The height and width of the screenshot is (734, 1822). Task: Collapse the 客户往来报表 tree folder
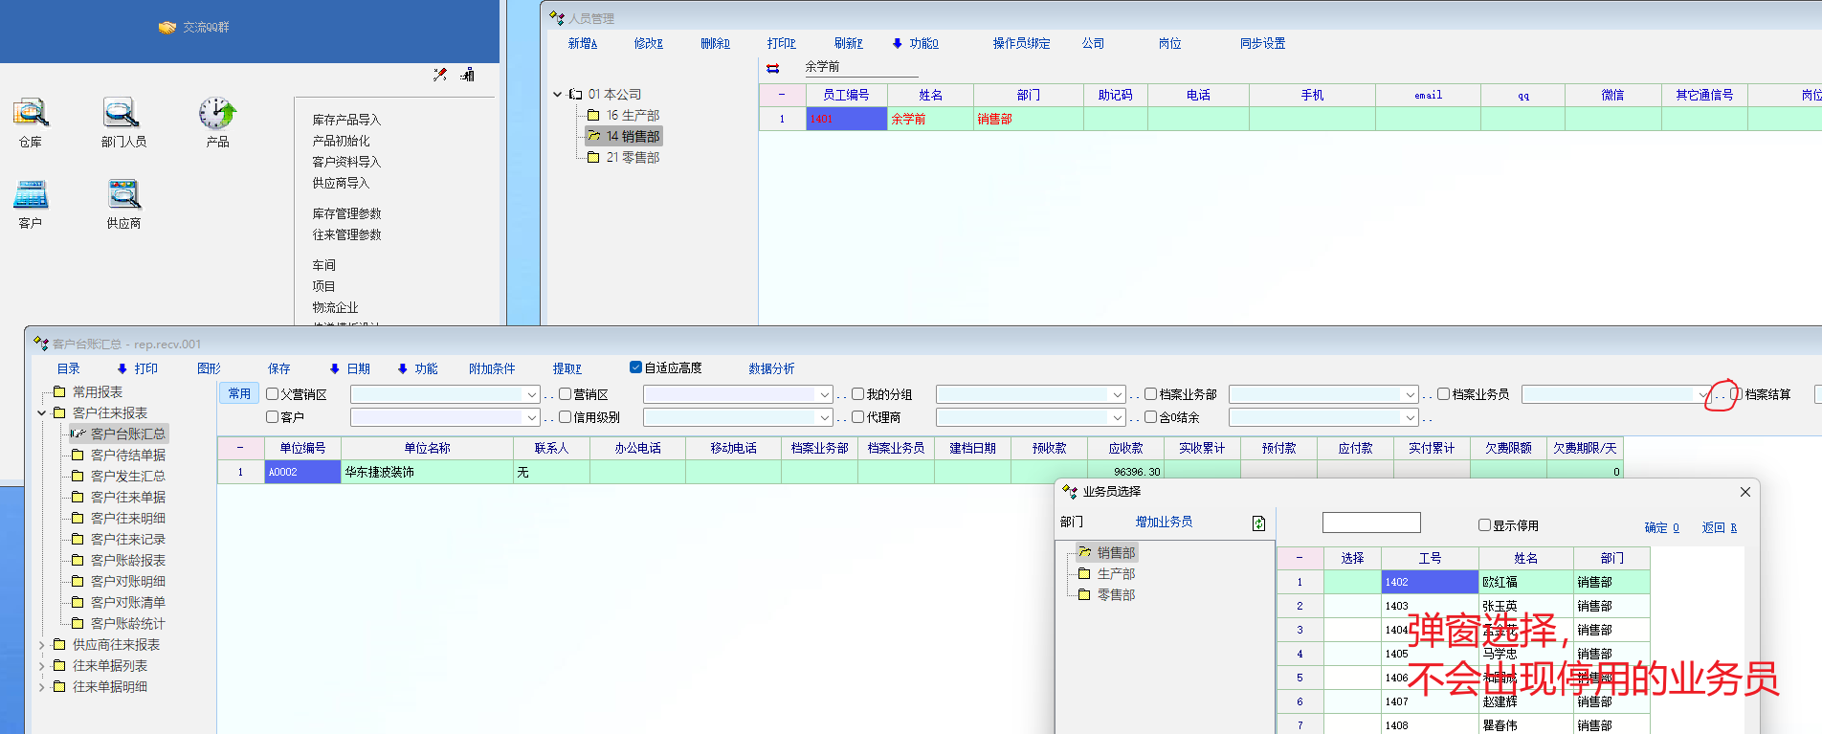point(42,413)
